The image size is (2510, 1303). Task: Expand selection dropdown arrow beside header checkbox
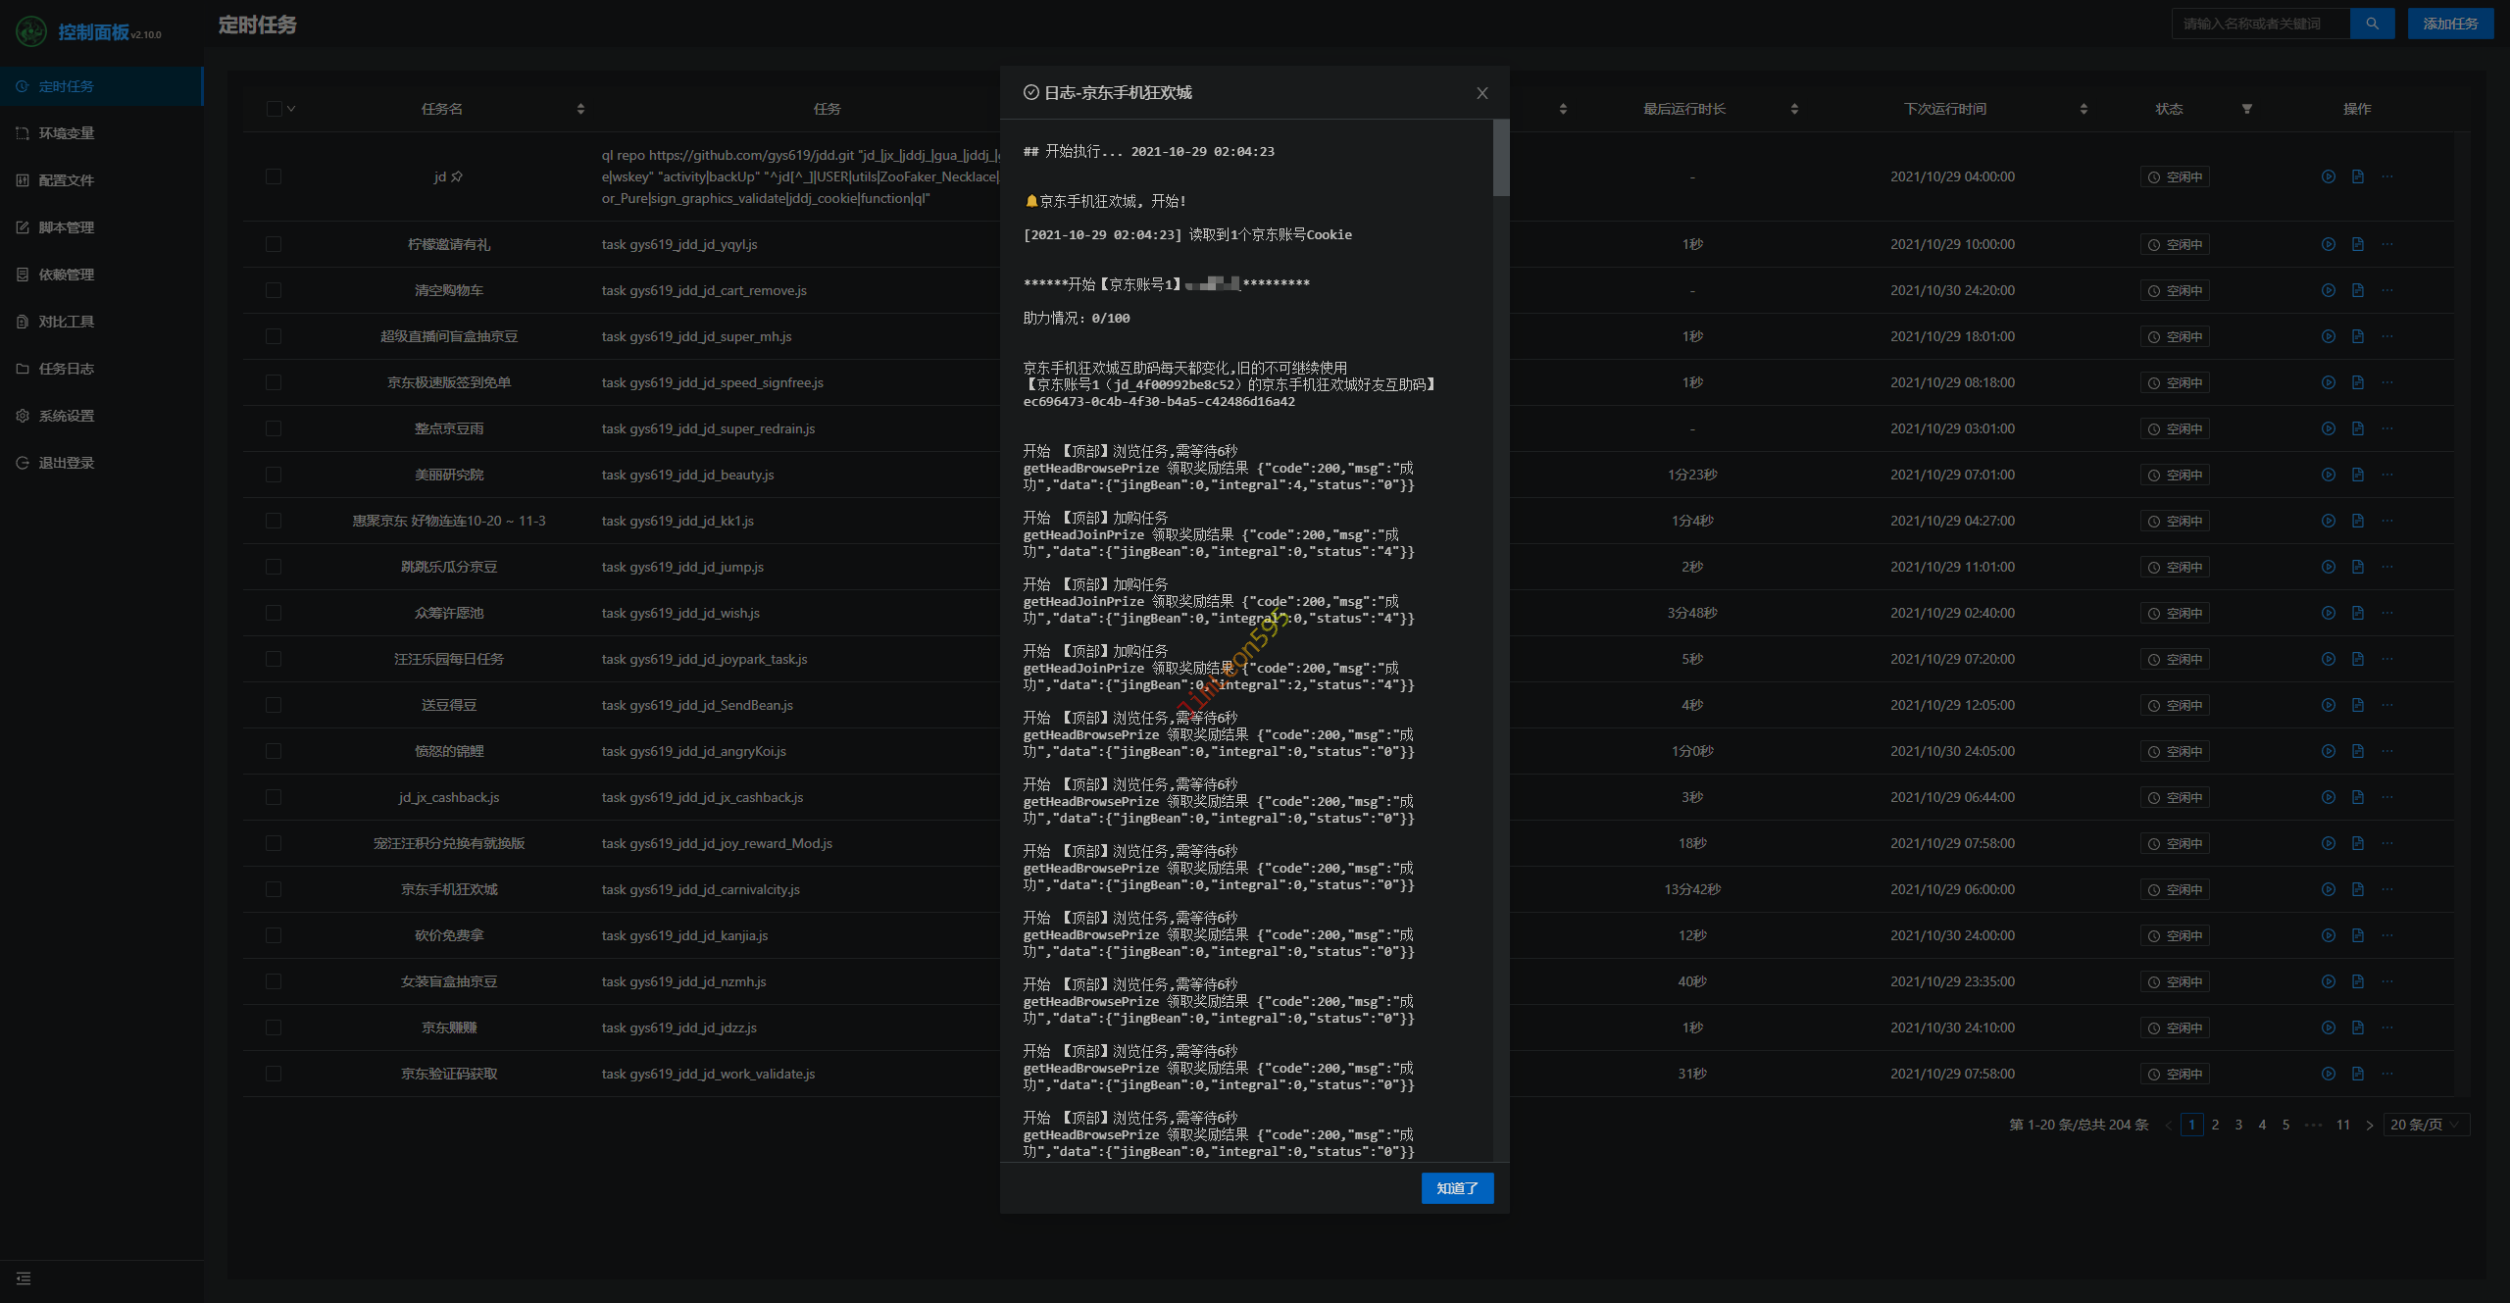pos(291,109)
